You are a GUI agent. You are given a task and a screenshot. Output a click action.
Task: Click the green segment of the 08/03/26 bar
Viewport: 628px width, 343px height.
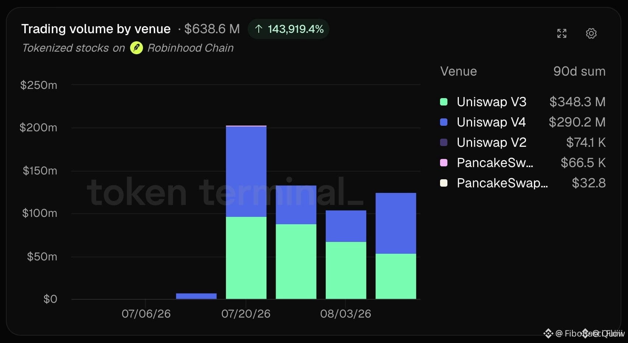346,270
